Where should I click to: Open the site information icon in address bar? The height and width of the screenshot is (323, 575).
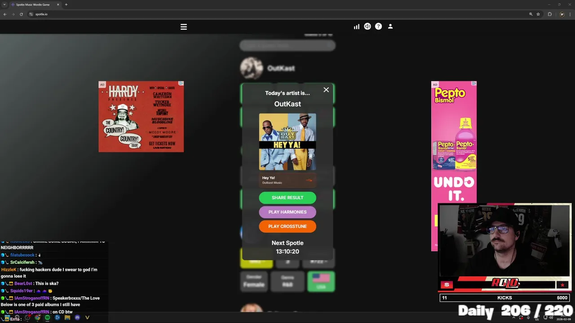pyautogui.click(x=31, y=14)
